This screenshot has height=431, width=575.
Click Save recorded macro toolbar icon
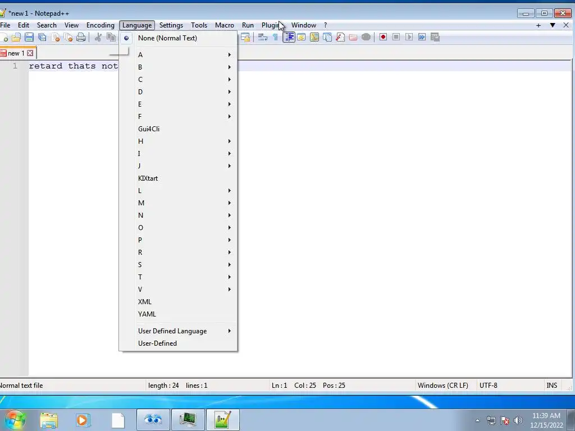(x=435, y=37)
